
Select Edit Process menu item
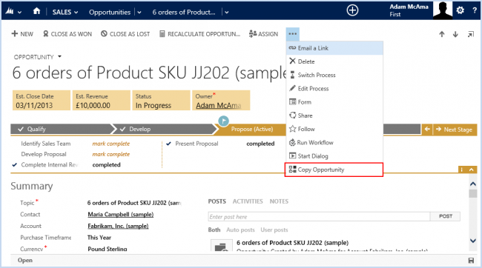coord(334,89)
